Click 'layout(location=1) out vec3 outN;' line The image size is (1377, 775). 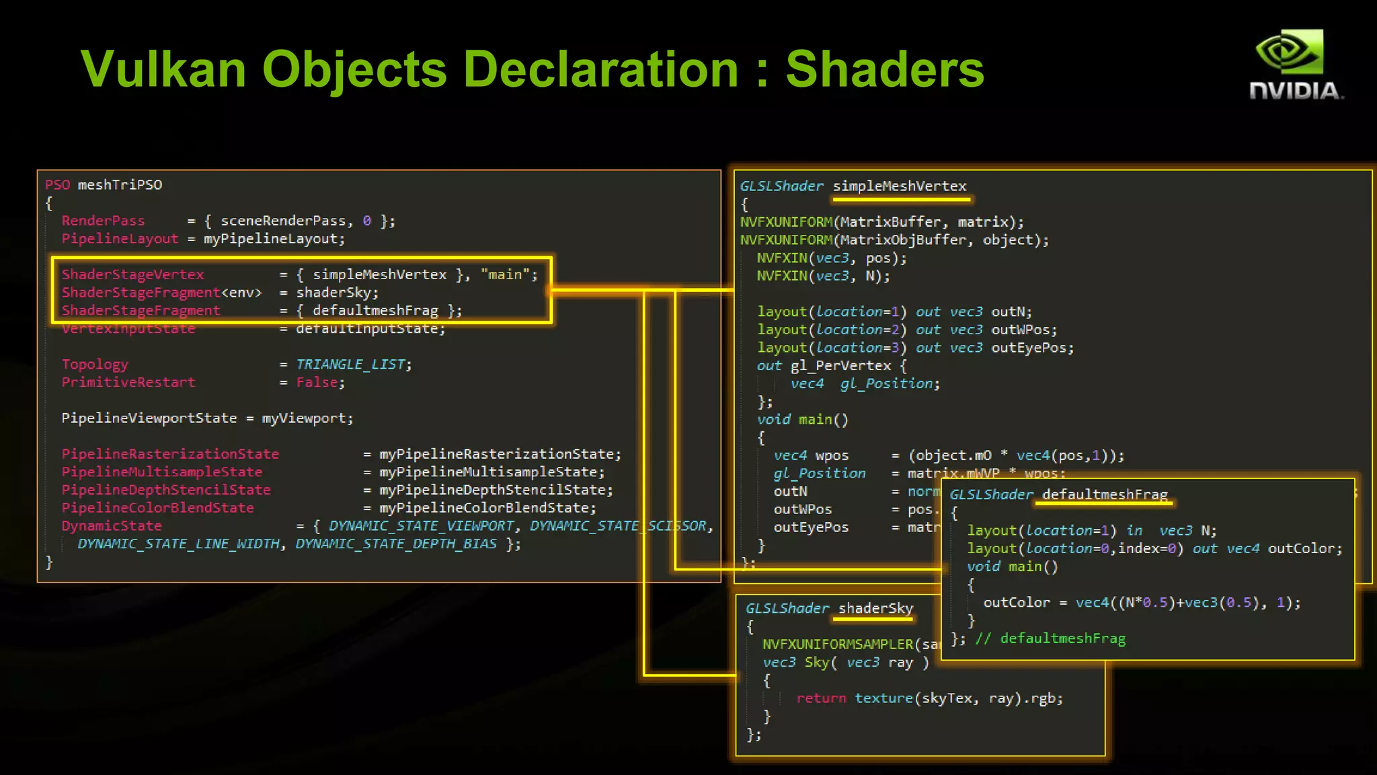coord(894,312)
